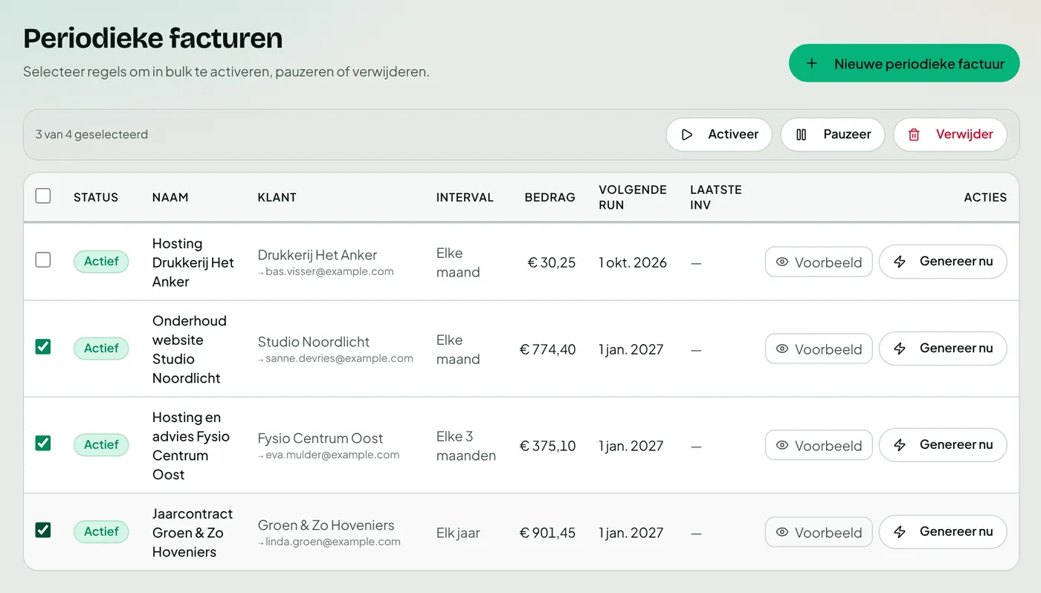
Task: Click the € 774,40 amount cell
Action: point(547,349)
